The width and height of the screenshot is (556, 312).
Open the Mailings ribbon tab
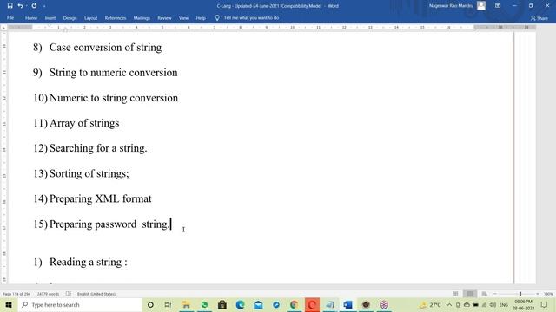[142, 17]
